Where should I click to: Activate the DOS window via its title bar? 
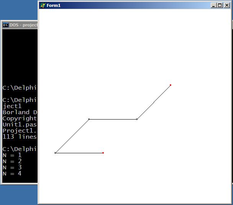pyautogui.click(x=23, y=25)
